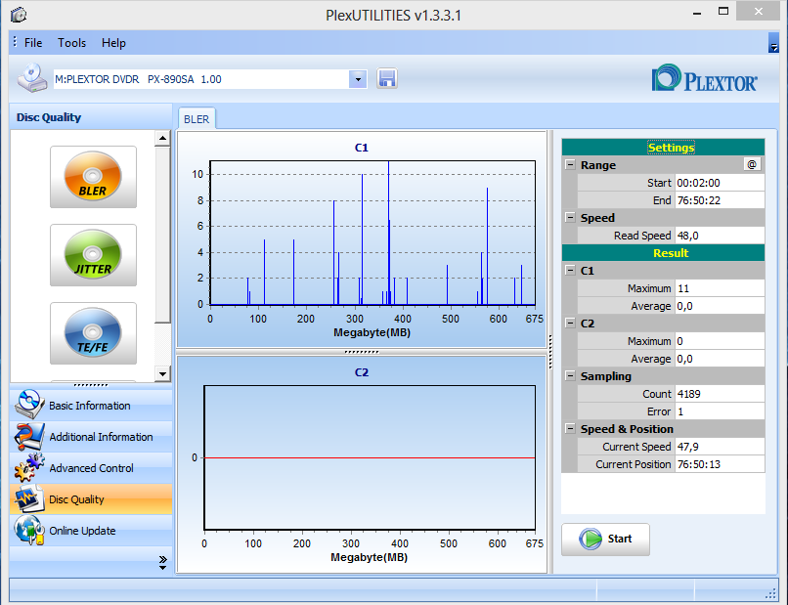Select the TE/FE disc test icon

(x=93, y=332)
